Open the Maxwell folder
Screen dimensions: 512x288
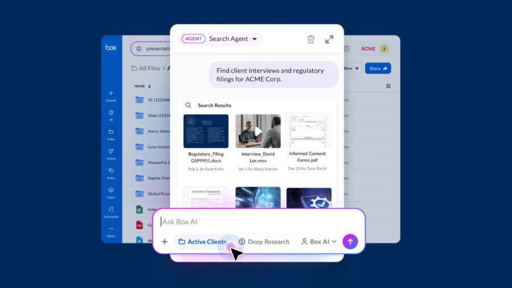coord(153,162)
